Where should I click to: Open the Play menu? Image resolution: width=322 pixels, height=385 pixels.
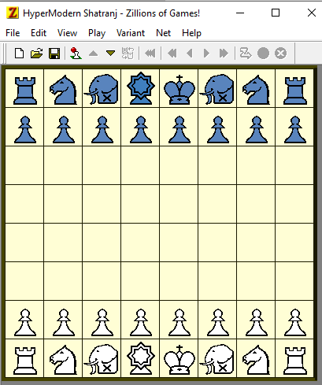[x=97, y=33]
